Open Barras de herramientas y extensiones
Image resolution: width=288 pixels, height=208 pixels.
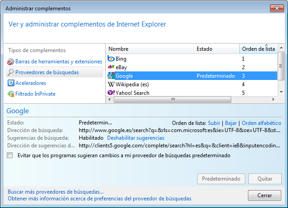point(58,62)
